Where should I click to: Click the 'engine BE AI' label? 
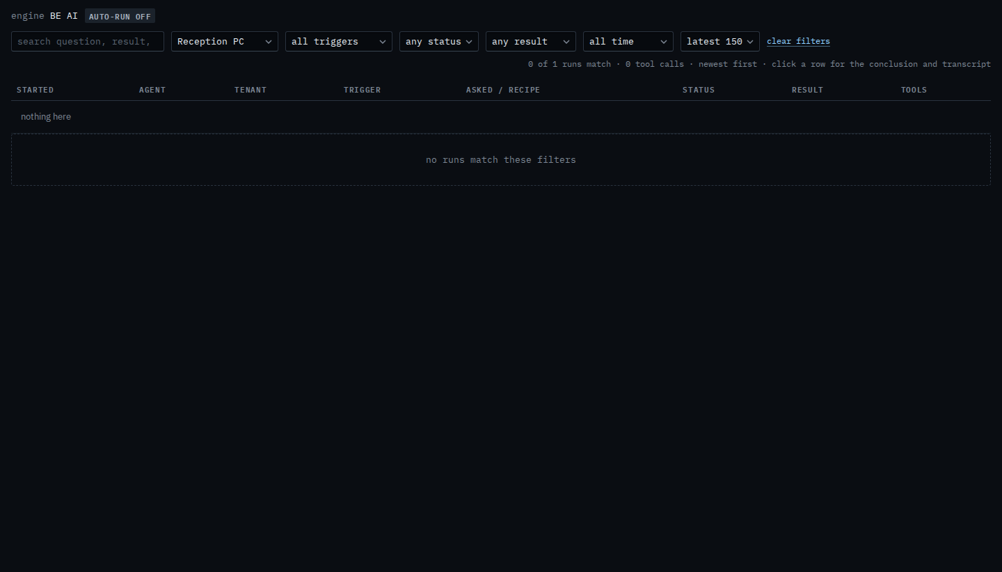click(45, 15)
